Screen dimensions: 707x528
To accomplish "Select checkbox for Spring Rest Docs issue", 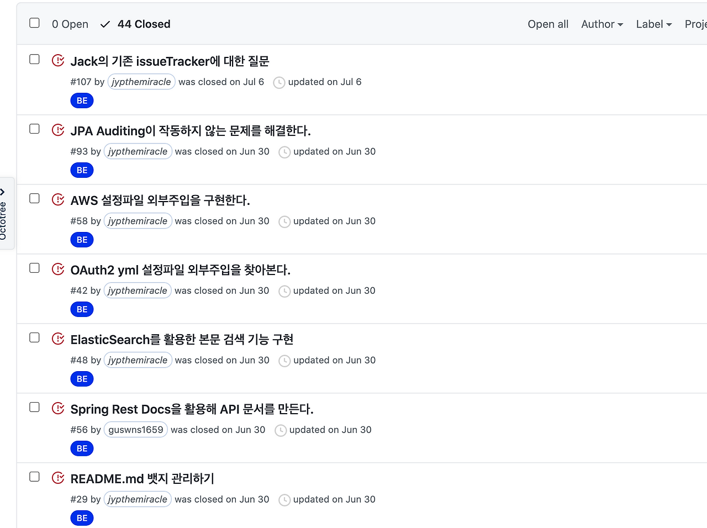I will pos(34,407).
